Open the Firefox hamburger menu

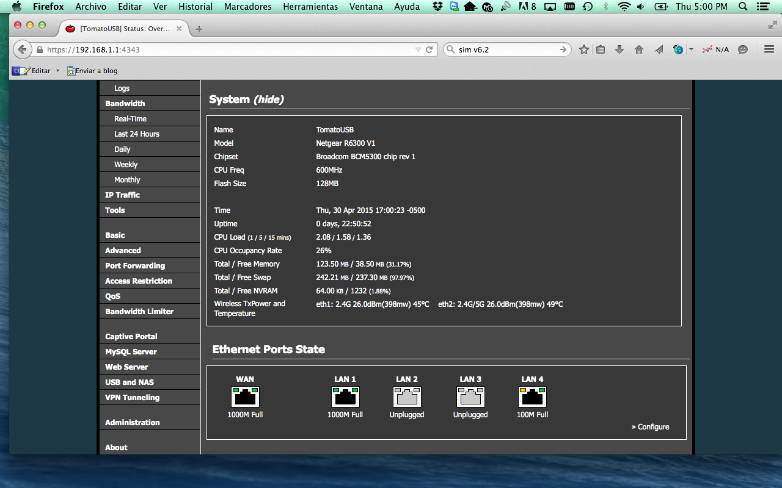click(x=769, y=50)
